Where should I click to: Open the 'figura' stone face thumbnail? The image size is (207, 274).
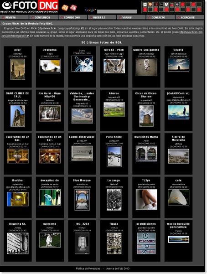114,243
